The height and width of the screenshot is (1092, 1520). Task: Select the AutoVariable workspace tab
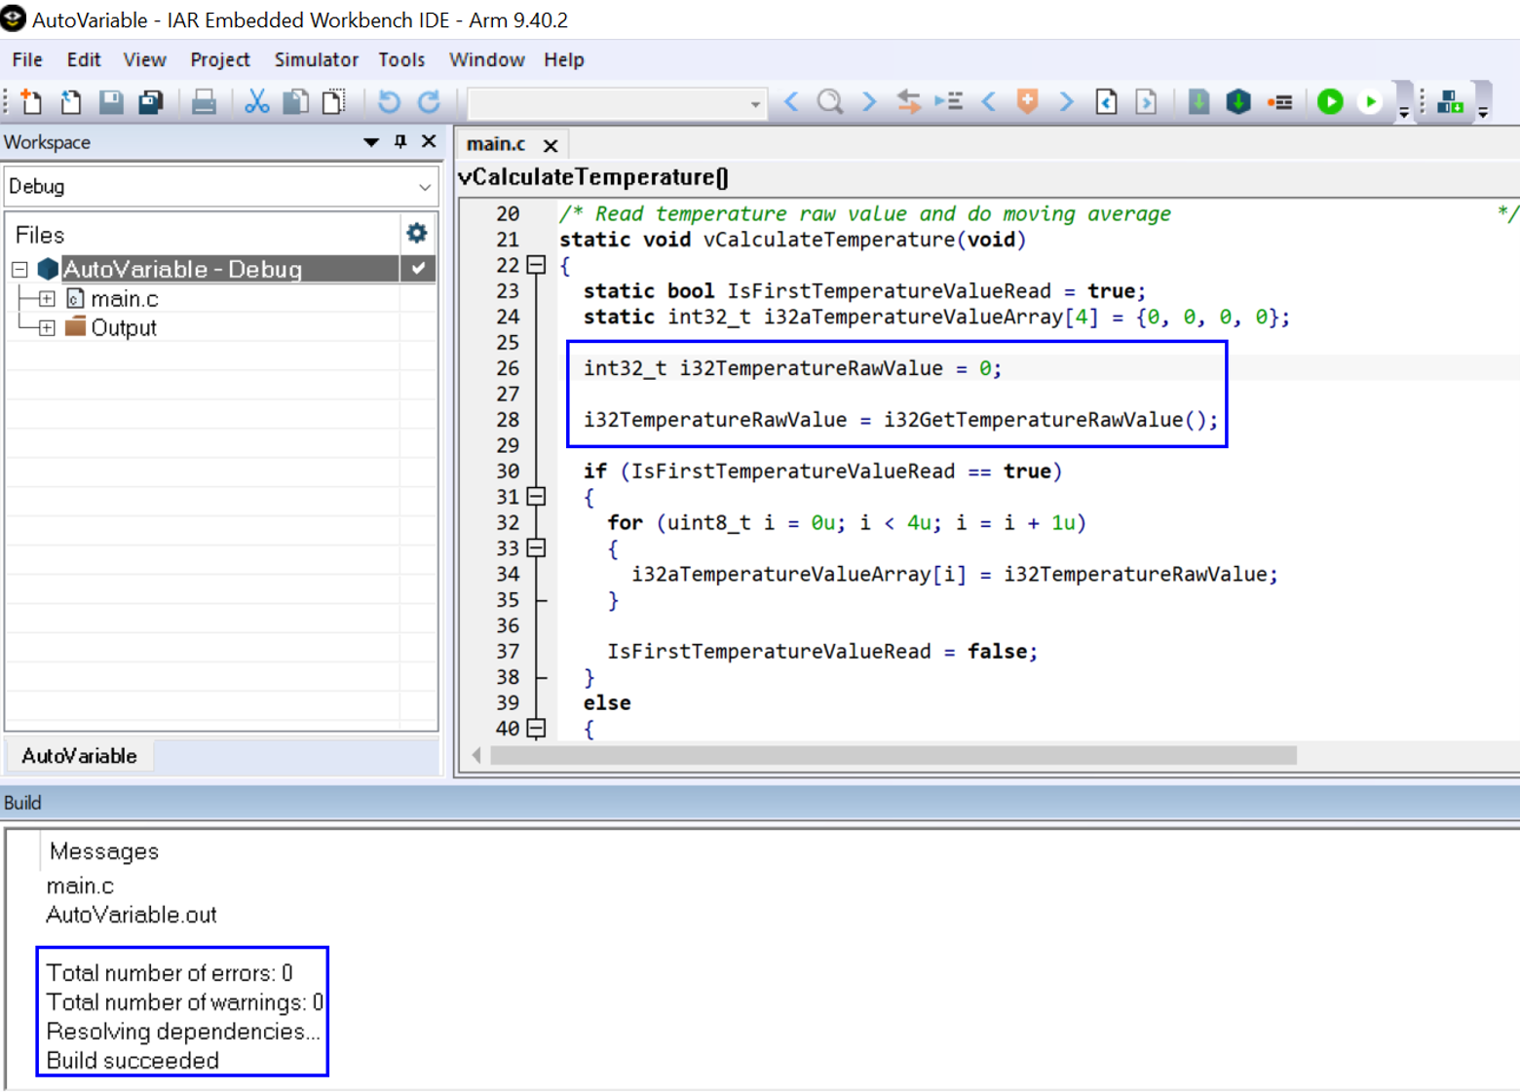pos(80,755)
